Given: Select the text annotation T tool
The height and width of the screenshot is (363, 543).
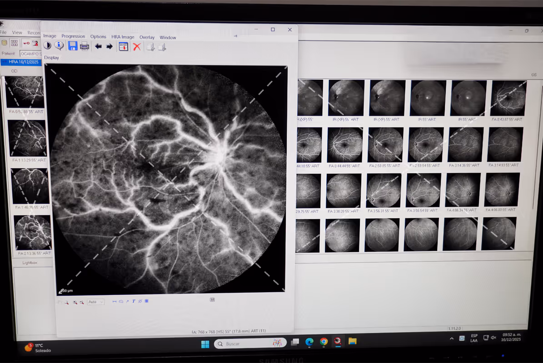Looking at the screenshot, I should 134,301.
